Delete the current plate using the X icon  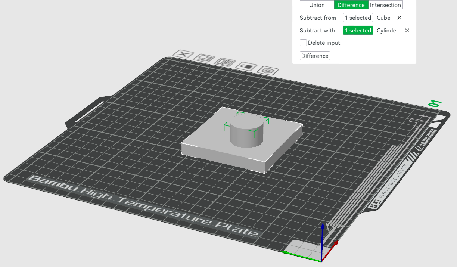(x=183, y=55)
